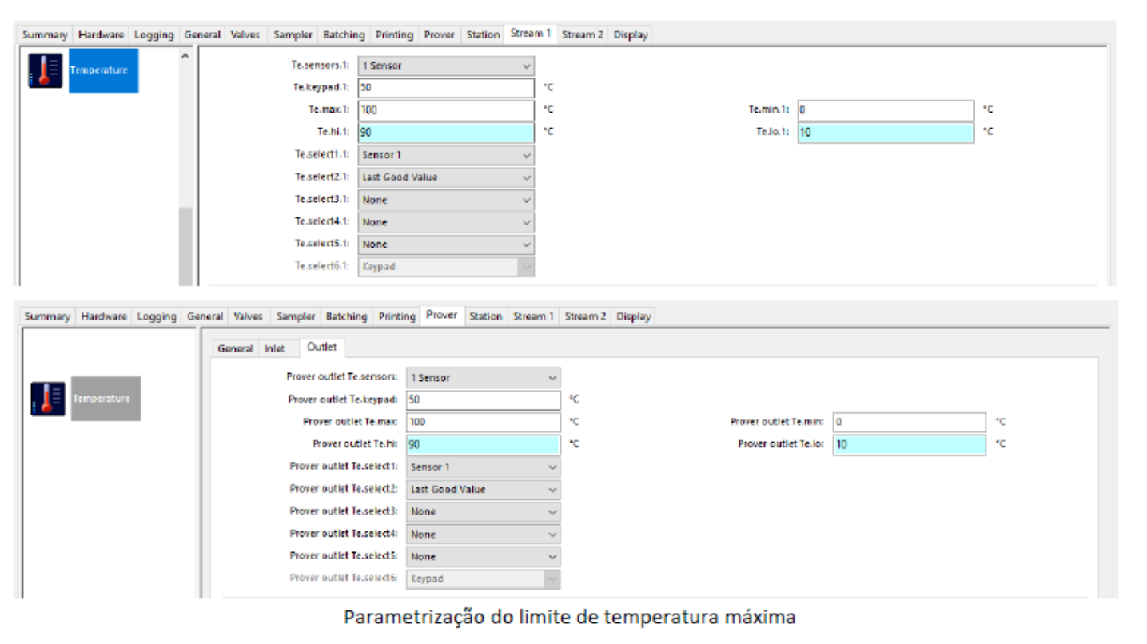Screen dimensions: 1147x644
Task: Open the Prover outlet Te.select2 dropdown
Action: [x=484, y=489]
